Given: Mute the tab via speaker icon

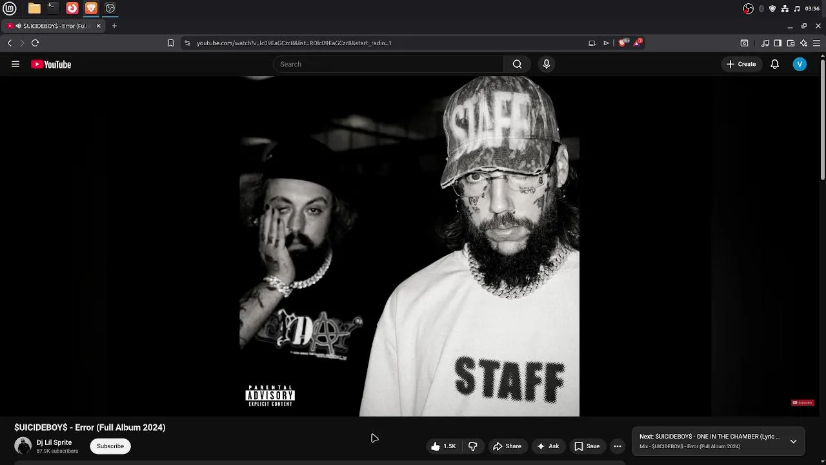Looking at the screenshot, I should [18, 26].
